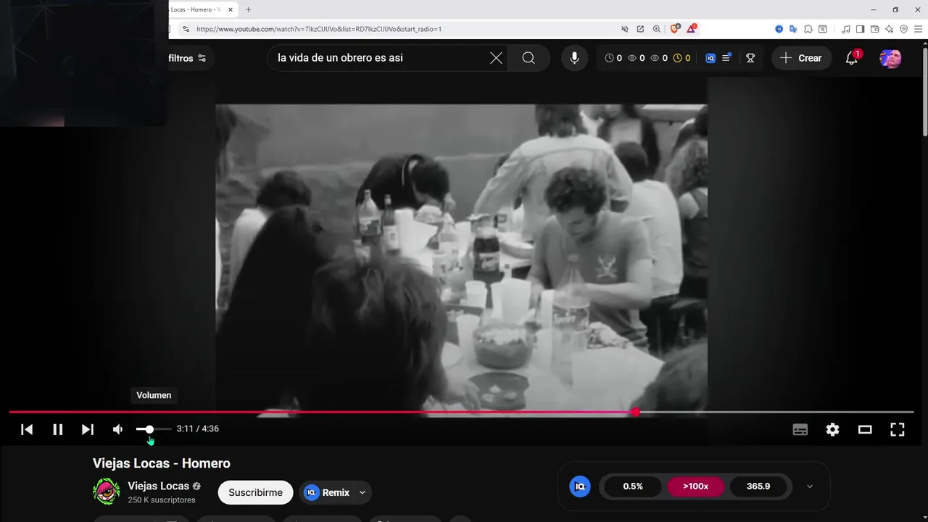Open the account avatar menu
928x522 pixels.
tap(890, 58)
